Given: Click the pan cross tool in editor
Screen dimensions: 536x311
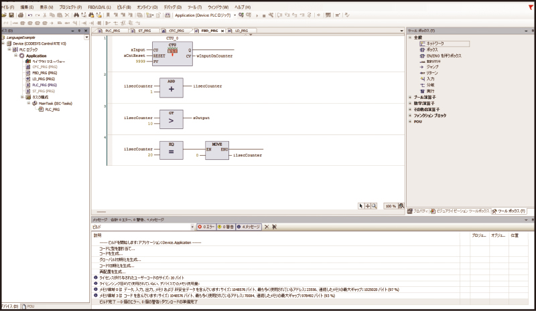Looking at the screenshot, I should [368, 206].
